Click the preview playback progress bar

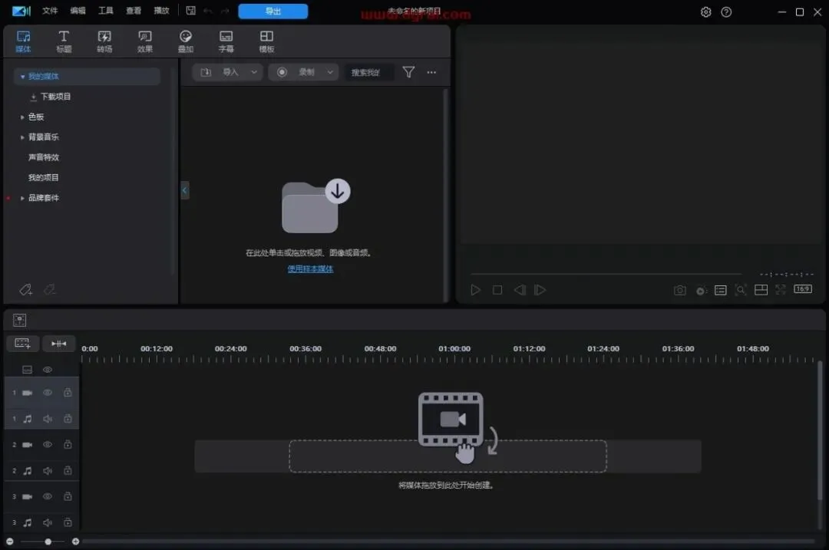(x=606, y=274)
